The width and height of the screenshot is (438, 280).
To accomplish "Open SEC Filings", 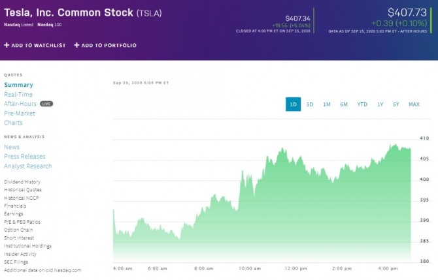I will (x=17, y=262).
